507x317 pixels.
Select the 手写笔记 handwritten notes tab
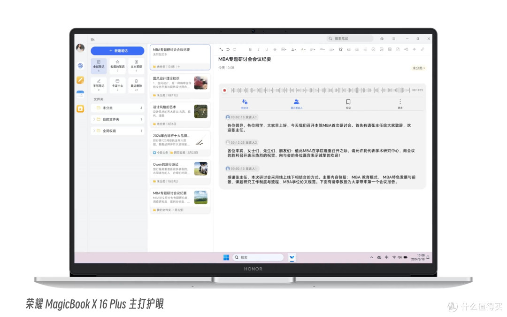click(99, 85)
